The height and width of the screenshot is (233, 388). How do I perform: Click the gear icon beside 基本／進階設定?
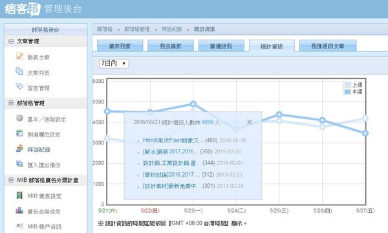coord(19,118)
